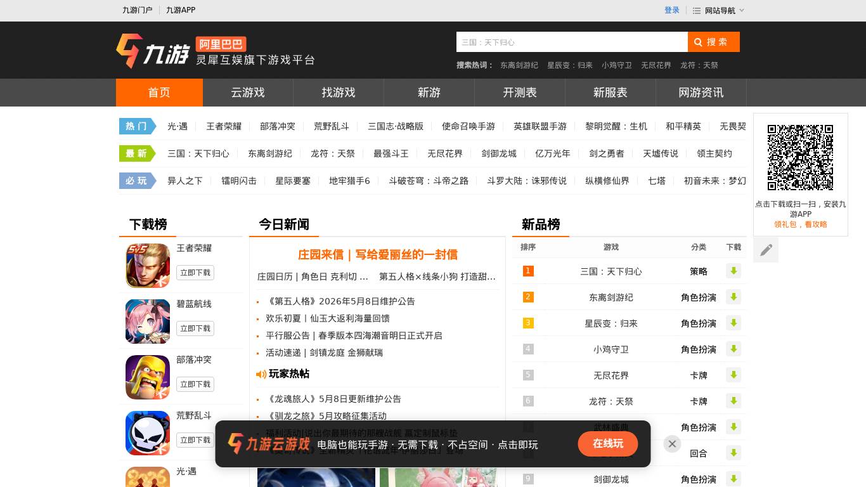
Task: Download arrow for 小鸡守卫 row
Action: (734, 349)
